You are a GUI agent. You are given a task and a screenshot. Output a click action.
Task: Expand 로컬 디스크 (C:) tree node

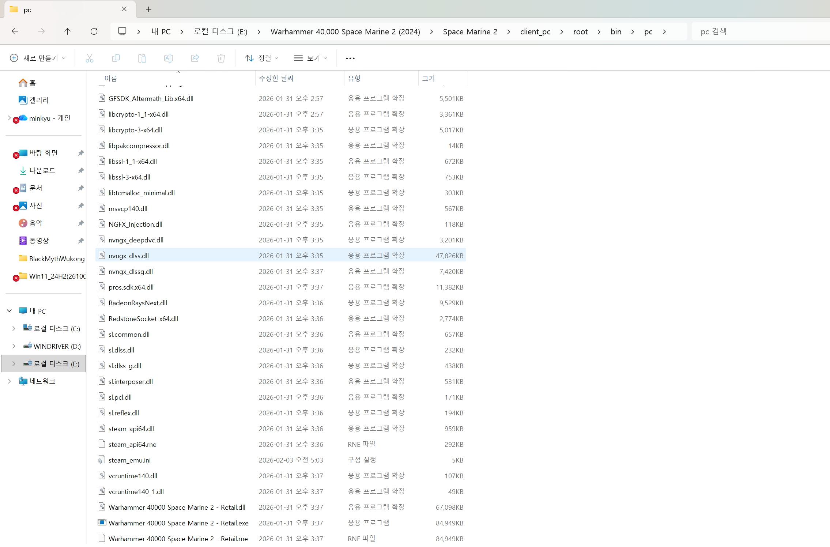pyautogui.click(x=14, y=328)
